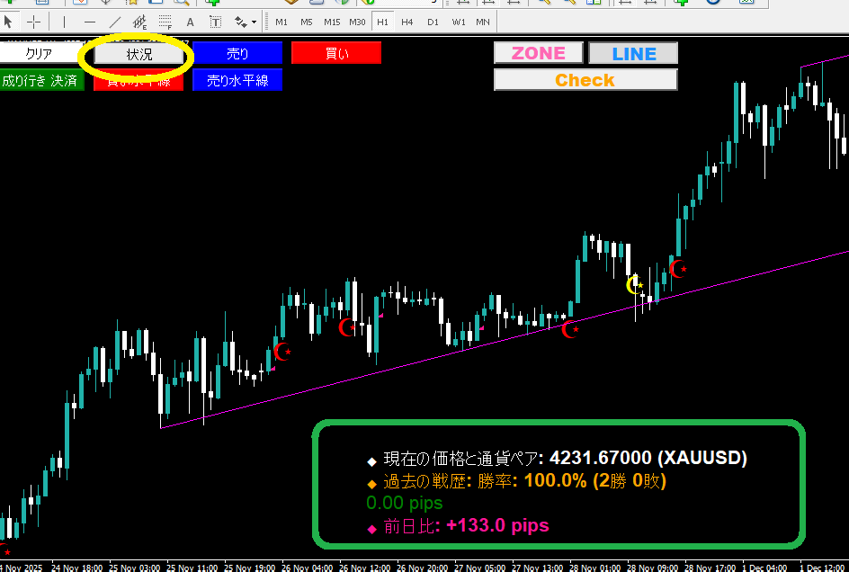Select the Fibonacci retracement tool
Image resolution: width=849 pixels, height=572 pixels.
click(x=165, y=22)
